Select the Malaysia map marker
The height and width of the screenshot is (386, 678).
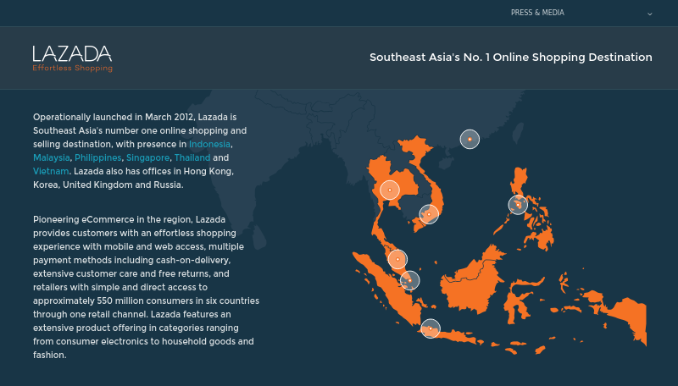coord(397,260)
